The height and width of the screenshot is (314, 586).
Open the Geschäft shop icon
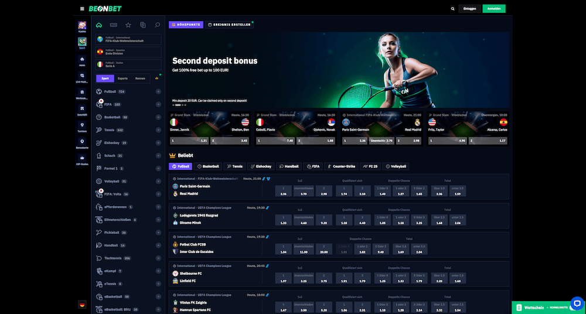(82, 108)
